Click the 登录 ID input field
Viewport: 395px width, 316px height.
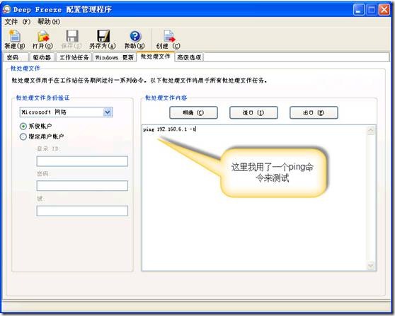(82, 161)
